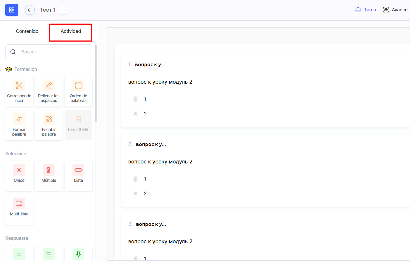Add a Formar palabra activity

pos(19,125)
